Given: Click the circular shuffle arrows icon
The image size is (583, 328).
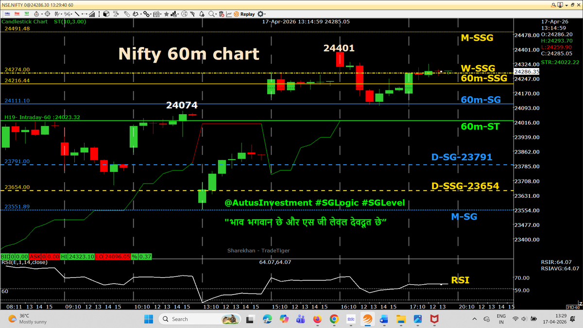Looking at the screenshot, I should [184, 14].
